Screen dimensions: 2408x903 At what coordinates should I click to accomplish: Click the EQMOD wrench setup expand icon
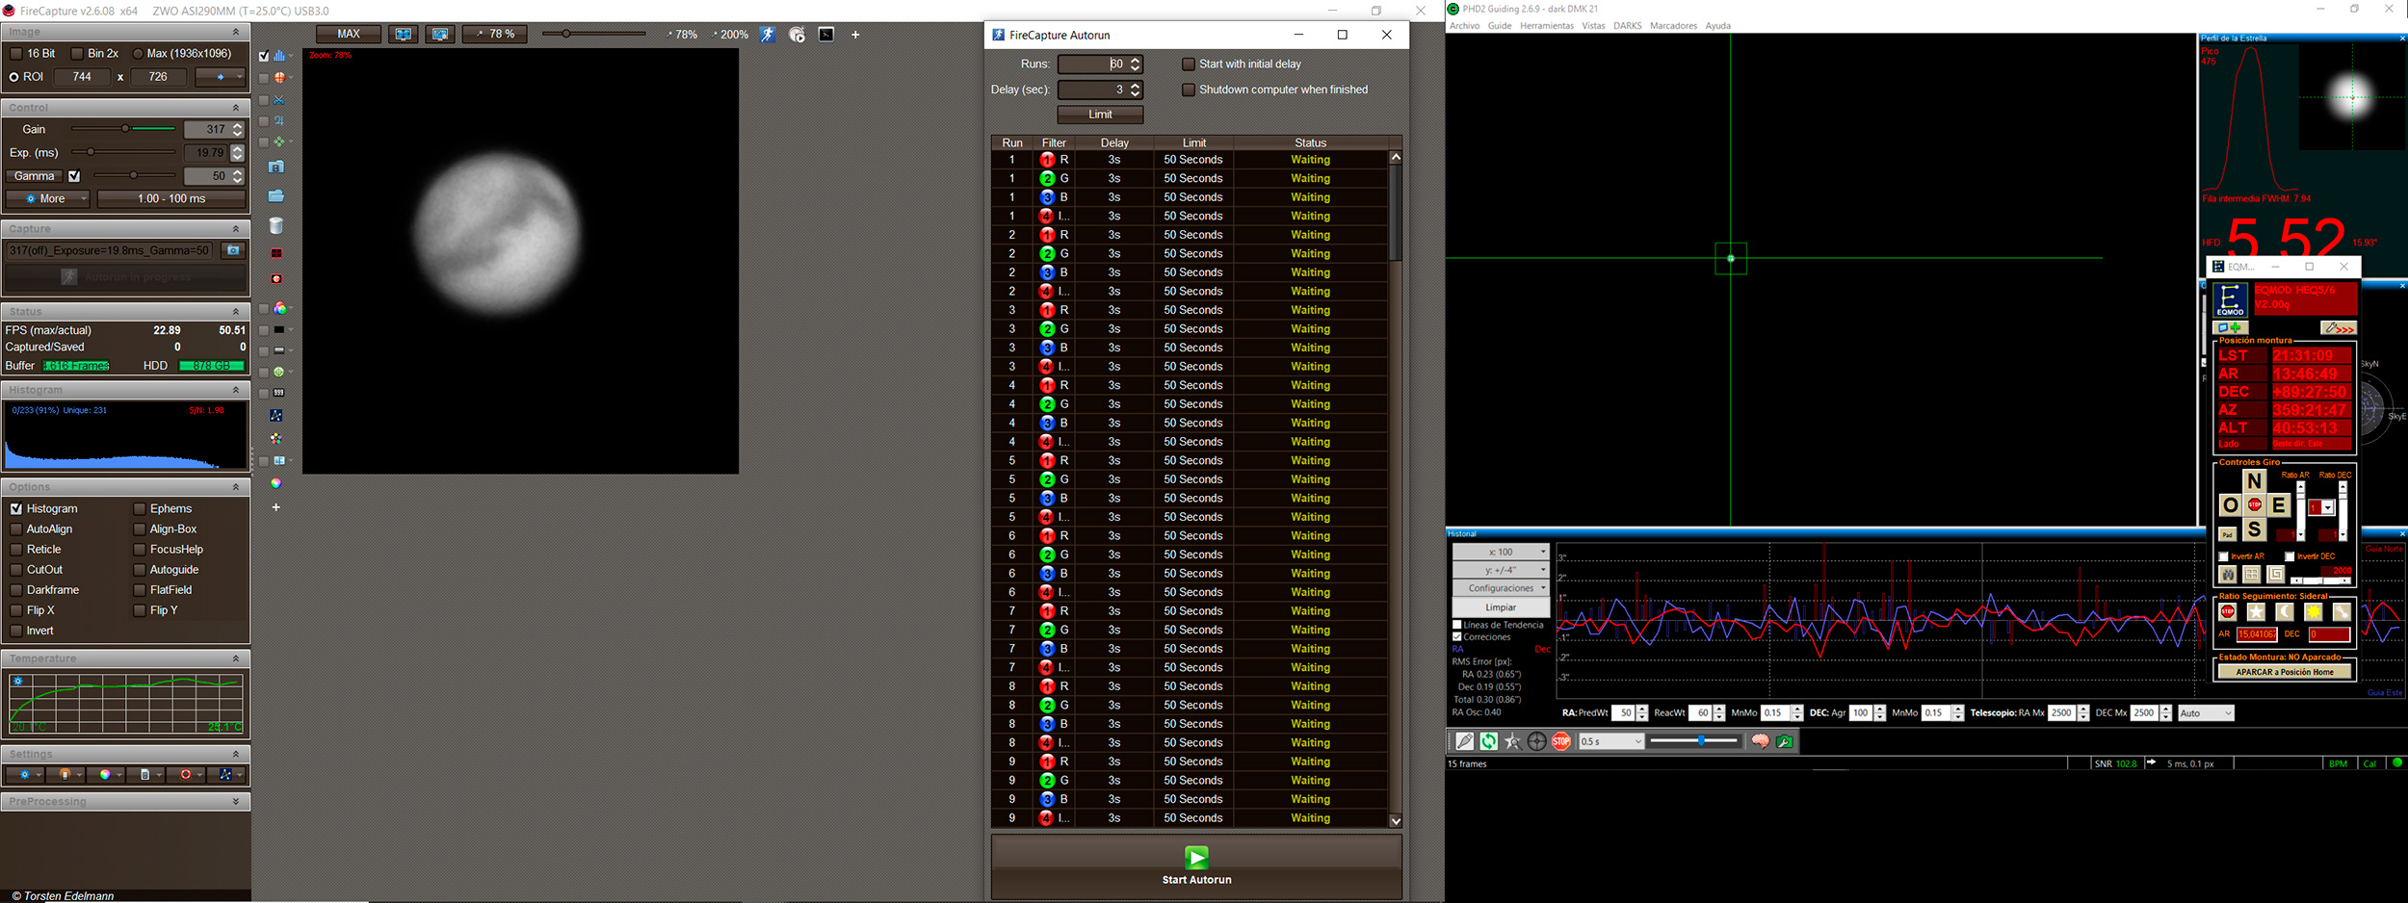[x=2338, y=328]
